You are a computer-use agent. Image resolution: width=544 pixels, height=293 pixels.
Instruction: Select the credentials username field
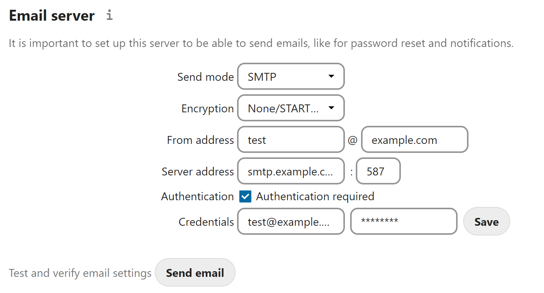click(290, 221)
